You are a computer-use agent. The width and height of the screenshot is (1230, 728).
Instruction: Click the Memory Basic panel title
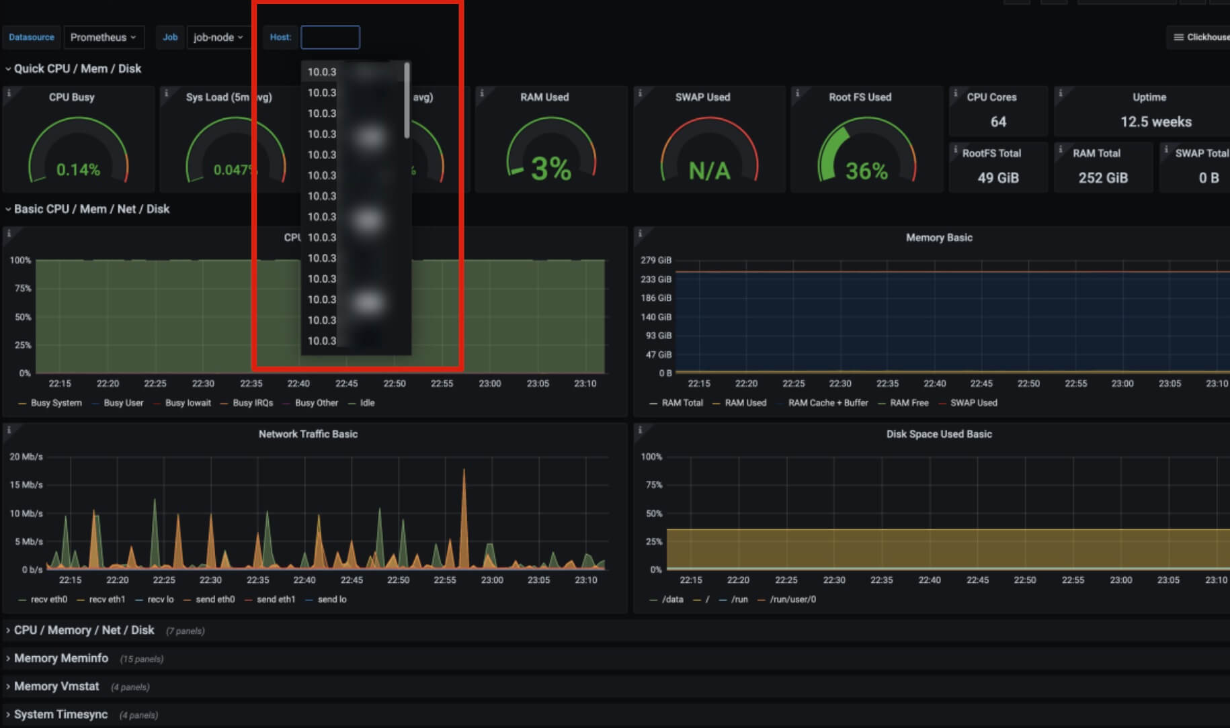point(938,238)
